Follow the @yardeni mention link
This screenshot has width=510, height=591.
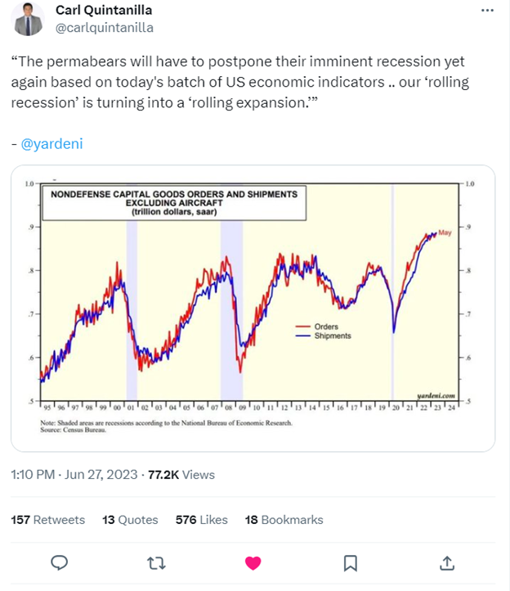pos(52,144)
